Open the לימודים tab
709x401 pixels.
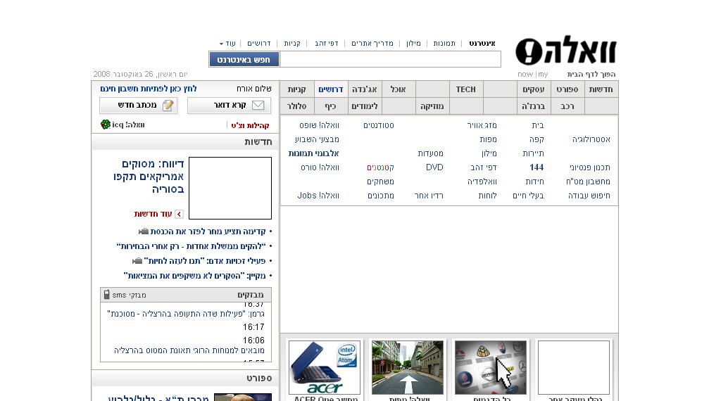pyautogui.click(x=365, y=106)
